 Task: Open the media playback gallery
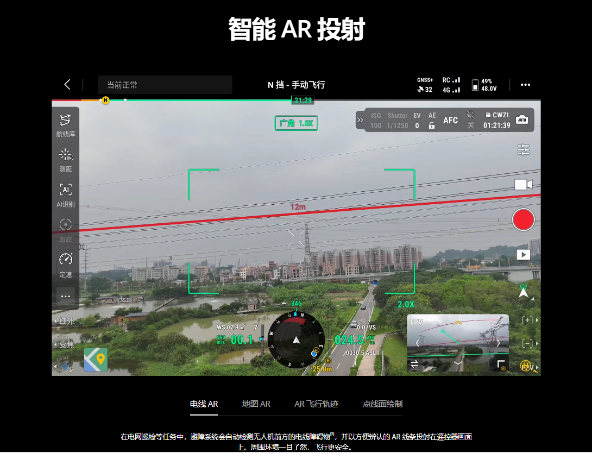523,255
